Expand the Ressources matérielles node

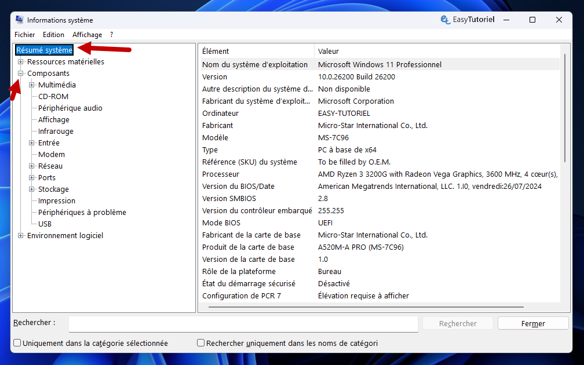click(x=20, y=62)
